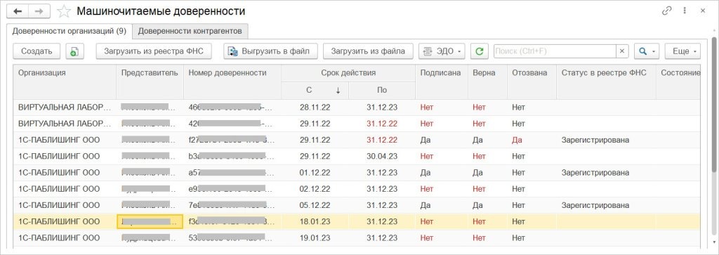The height and width of the screenshot is (255, 719).
Task: Add page to favorites with star icon
Action: (64, 11)
